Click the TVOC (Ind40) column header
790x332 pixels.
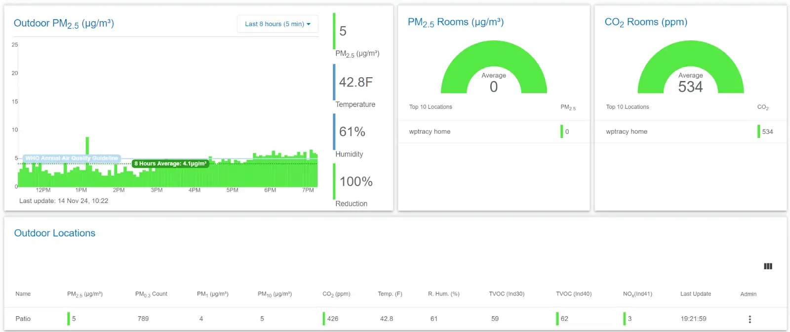(x=573, y=294)
